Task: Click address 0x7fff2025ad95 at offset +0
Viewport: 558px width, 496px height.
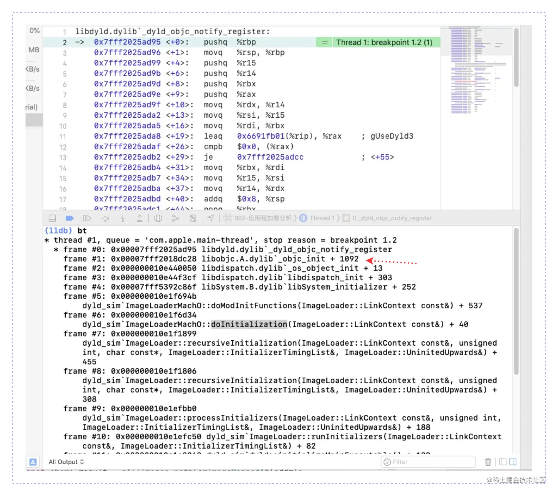Action: coord(127,42)
